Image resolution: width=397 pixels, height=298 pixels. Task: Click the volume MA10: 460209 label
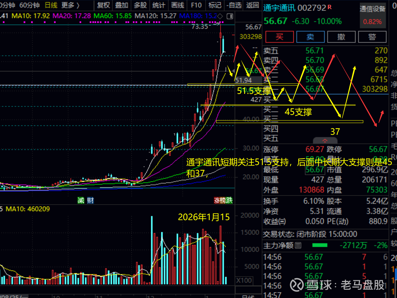tap(28, 209)
